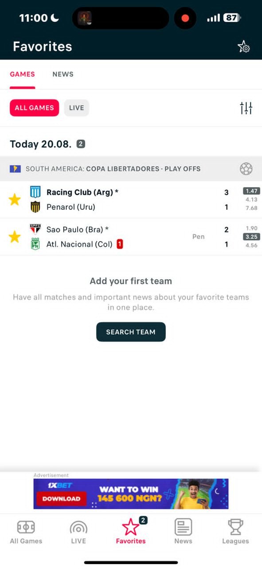The height and width of the screenshot is (569, 262).
Task: Open favorites settings star-gear icon
Action: (244, 47)
